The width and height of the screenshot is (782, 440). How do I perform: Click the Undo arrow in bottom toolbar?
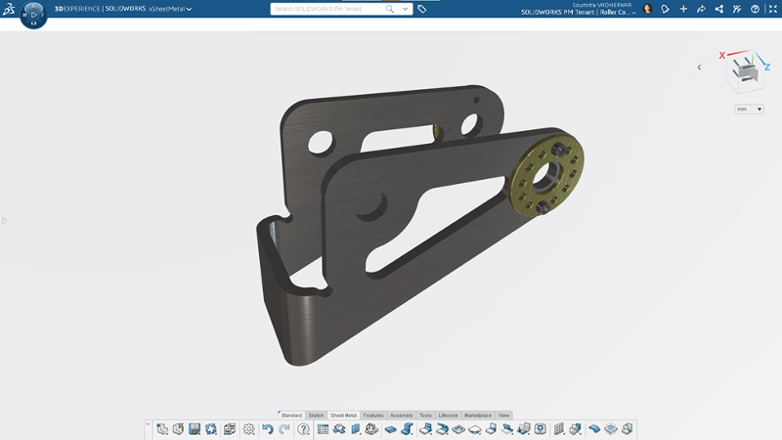click(267, 428)
